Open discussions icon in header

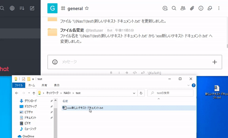[x=210, y=8]
